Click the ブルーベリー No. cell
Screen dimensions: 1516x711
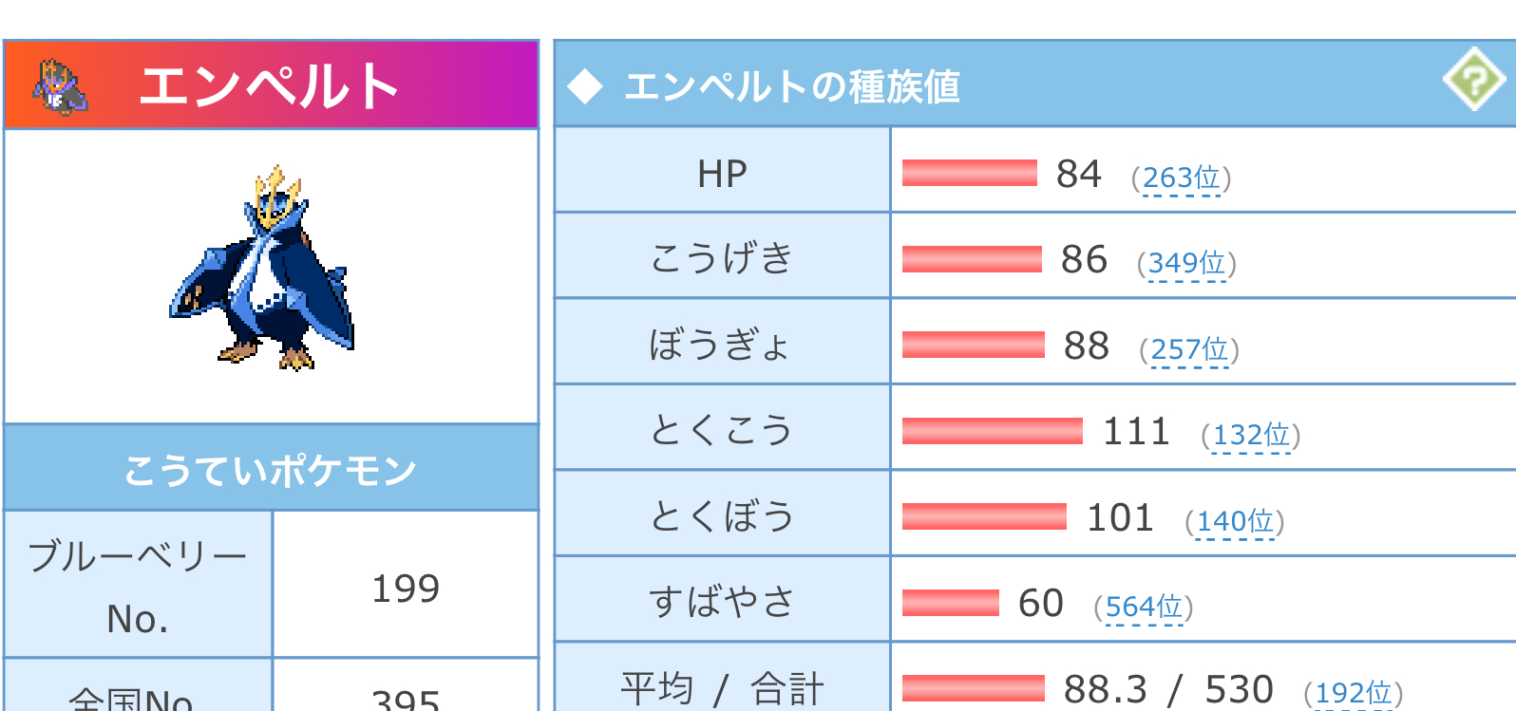click(139, 585)
